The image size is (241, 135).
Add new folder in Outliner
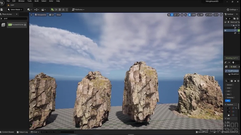[234, 19]
